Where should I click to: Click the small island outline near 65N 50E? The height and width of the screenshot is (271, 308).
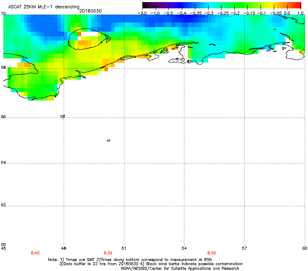[x=109, y=141]
